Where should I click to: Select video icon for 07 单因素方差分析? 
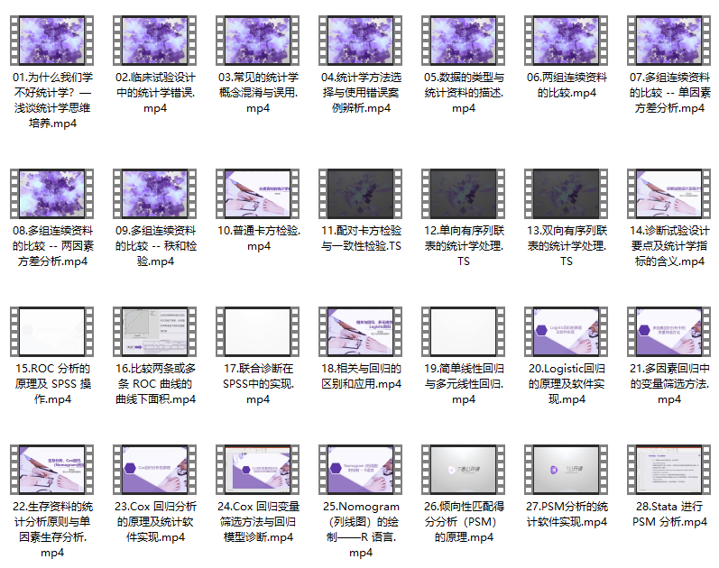point(669,41)
